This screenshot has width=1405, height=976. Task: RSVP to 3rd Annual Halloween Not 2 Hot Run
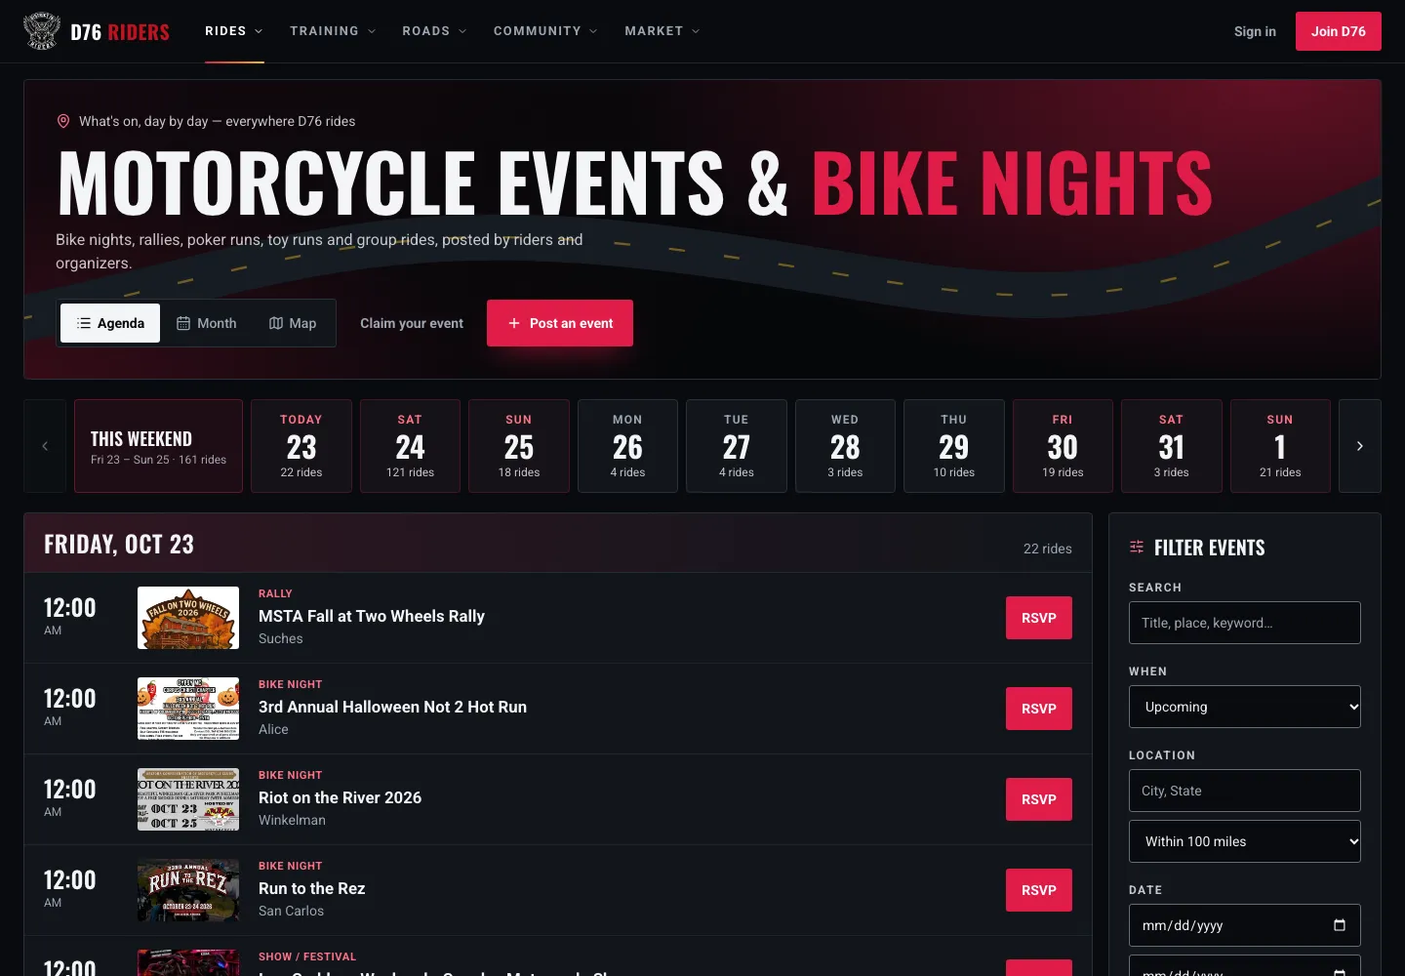[x=1039, y=709]
